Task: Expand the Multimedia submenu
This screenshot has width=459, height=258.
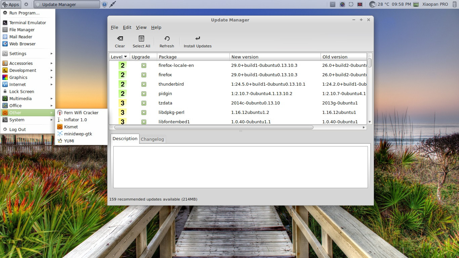Action: [x=28, y=98]
